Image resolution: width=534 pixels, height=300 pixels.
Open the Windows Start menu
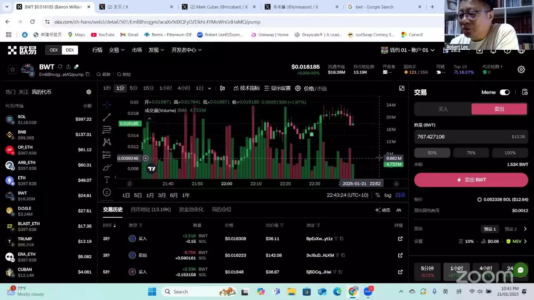[x=152, y=292]
